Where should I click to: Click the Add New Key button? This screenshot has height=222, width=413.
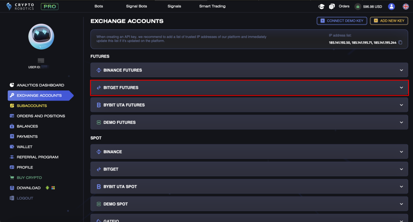point(389,21)
